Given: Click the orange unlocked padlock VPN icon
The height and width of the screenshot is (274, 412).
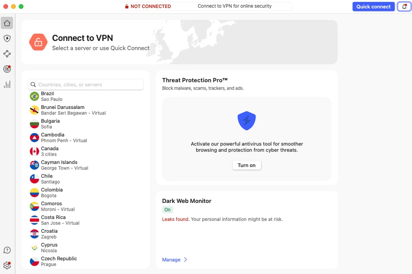Looking at the screenshot, I should 38,42.
